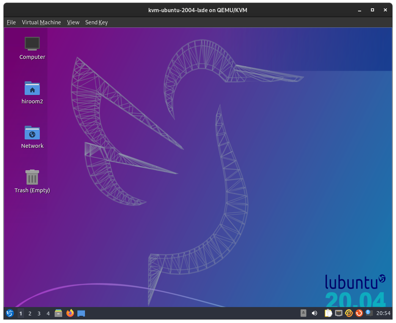Screen dimensions: 396x323
Task: Launch the file manager from the panel
Action: click(x=58, y=313)
